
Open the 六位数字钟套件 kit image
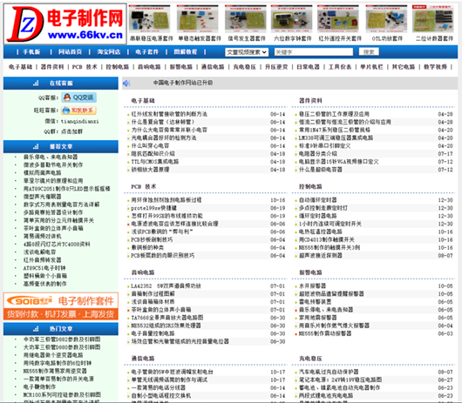(x=291, y=19)
